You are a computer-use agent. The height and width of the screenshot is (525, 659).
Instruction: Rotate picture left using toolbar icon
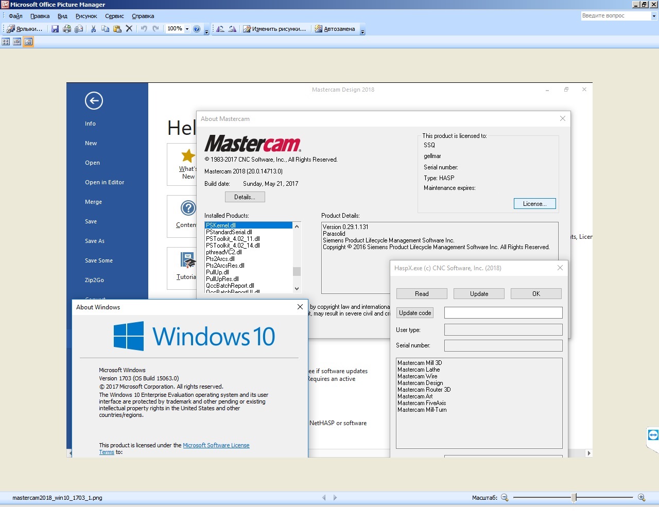tap(220, 29)
